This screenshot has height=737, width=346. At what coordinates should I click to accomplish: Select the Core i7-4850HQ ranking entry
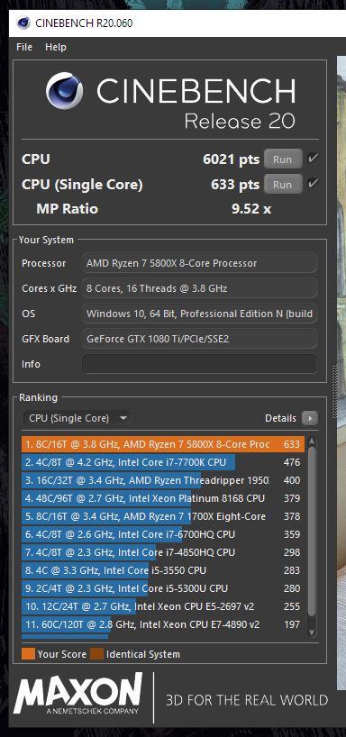(x=163, y=552)
